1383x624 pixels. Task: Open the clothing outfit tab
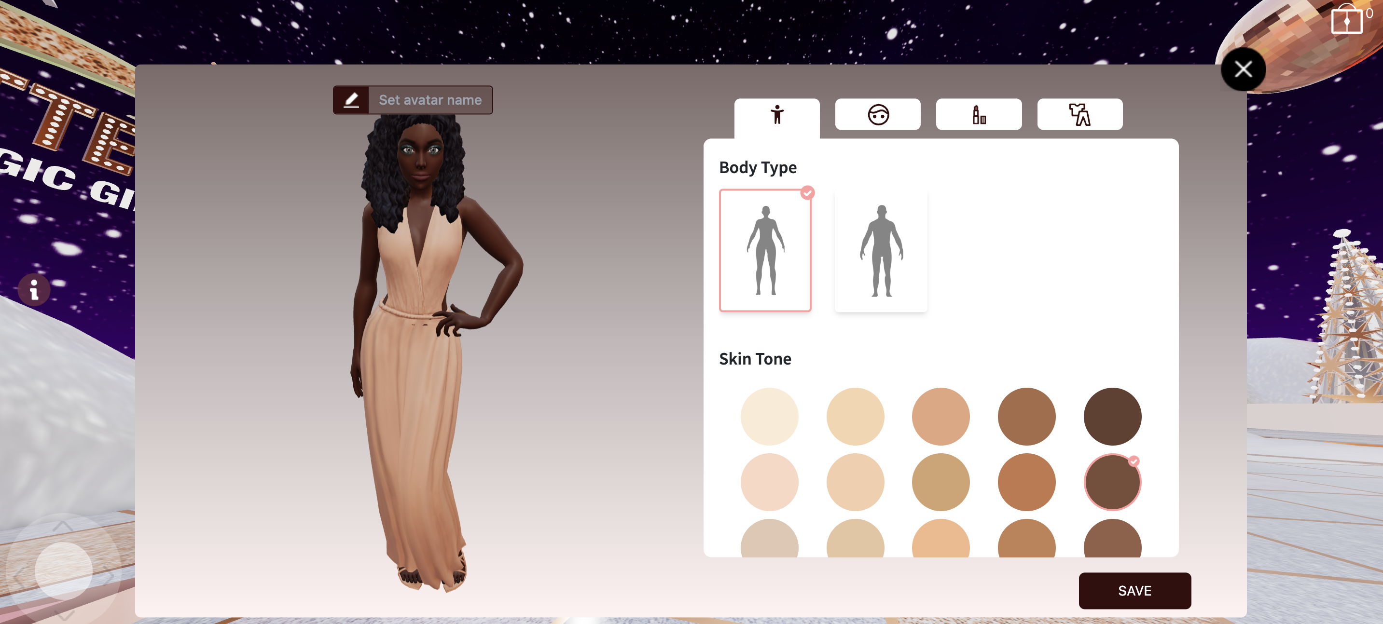1079,115
